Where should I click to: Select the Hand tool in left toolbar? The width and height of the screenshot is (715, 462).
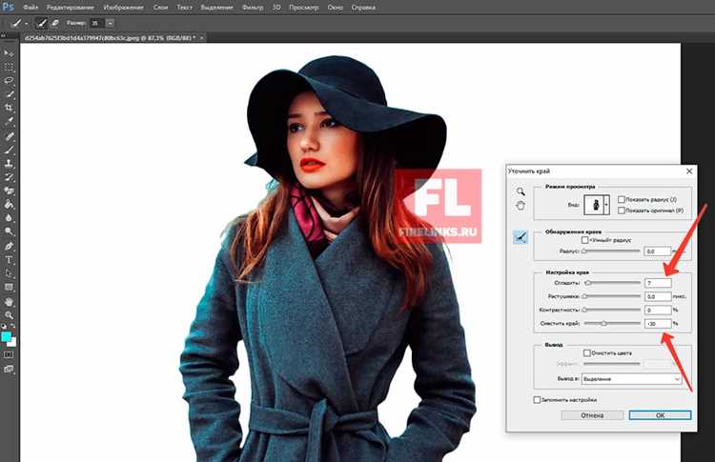click(9, 302)
